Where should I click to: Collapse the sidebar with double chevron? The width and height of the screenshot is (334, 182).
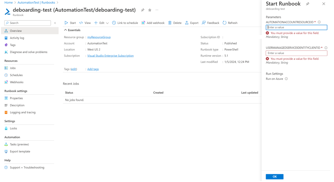55,23
